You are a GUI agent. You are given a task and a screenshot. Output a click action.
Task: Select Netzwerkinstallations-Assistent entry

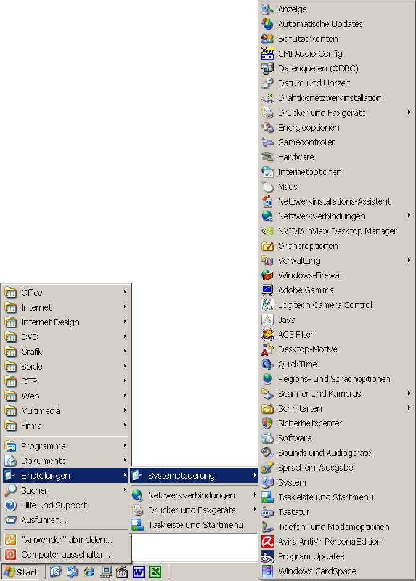click(337, 201)
